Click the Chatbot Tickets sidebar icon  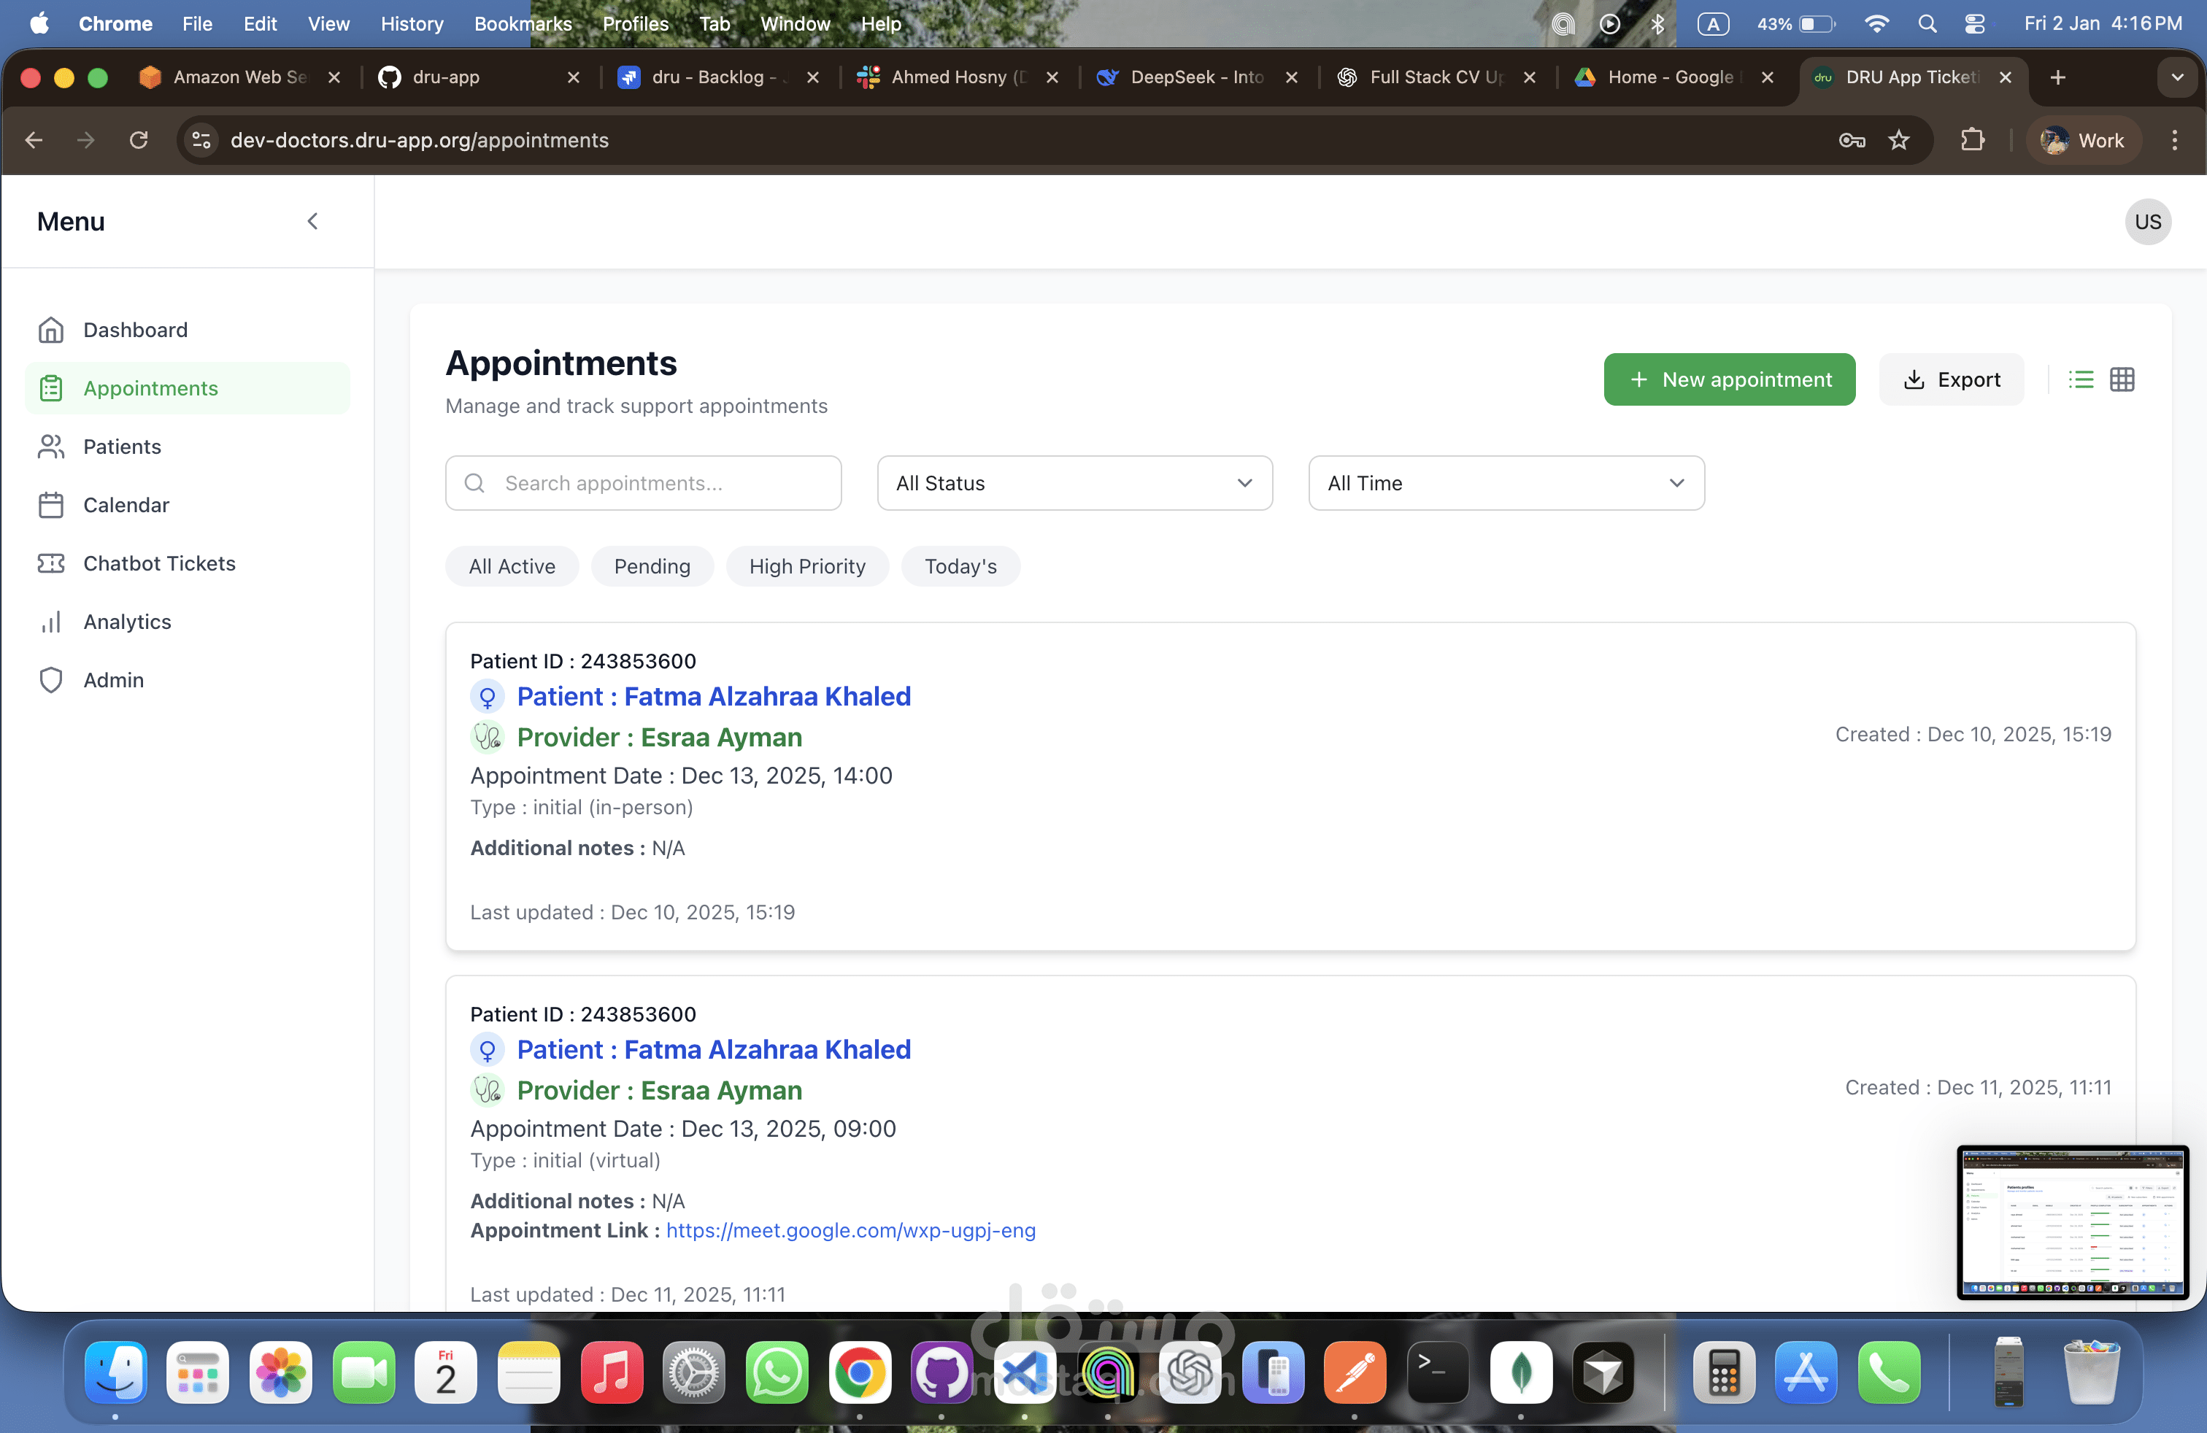(x=51, y=563)
